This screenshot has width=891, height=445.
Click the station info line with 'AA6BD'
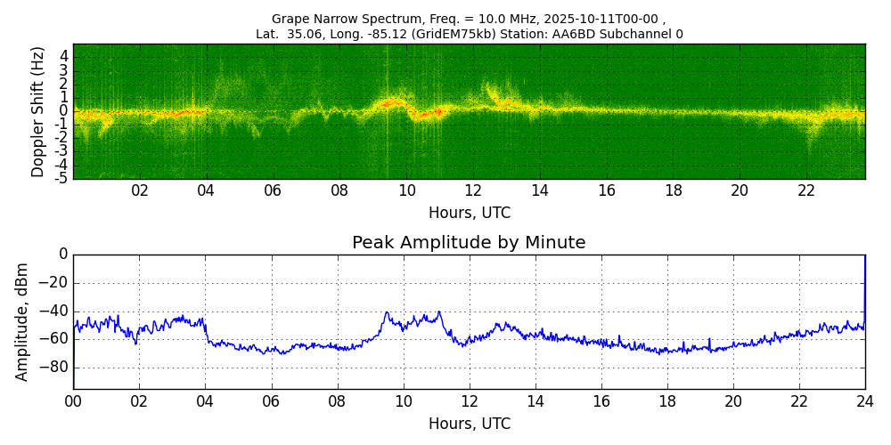[469, 34]
